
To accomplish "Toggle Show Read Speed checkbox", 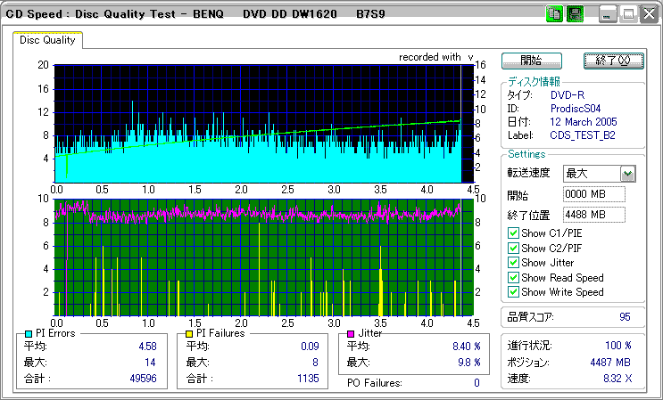I will (513, 277).
